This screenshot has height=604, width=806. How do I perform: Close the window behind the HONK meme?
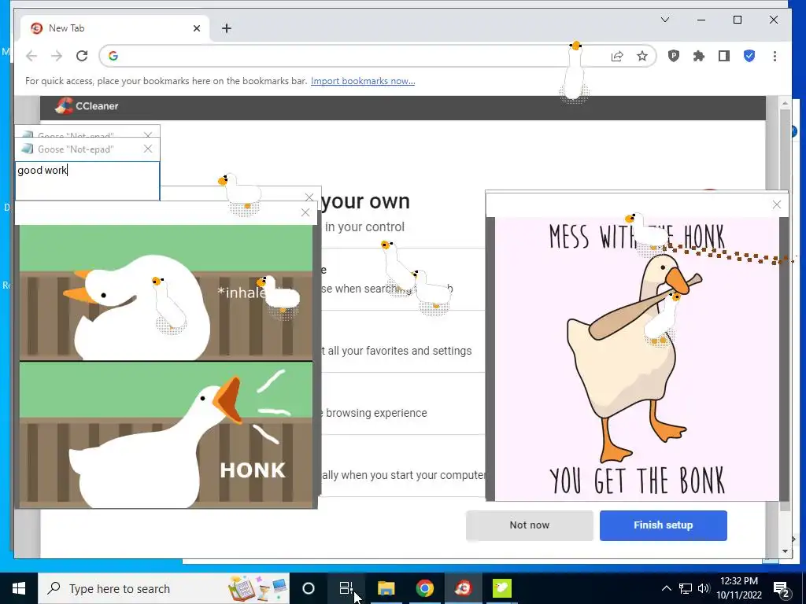tap(309, 197)
